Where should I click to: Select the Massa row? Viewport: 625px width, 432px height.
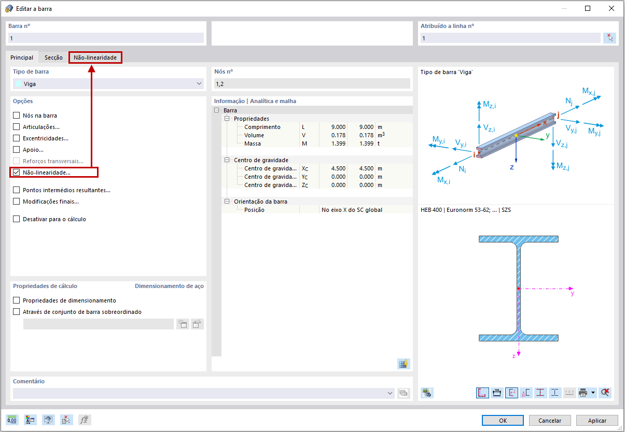click(317, 143)
